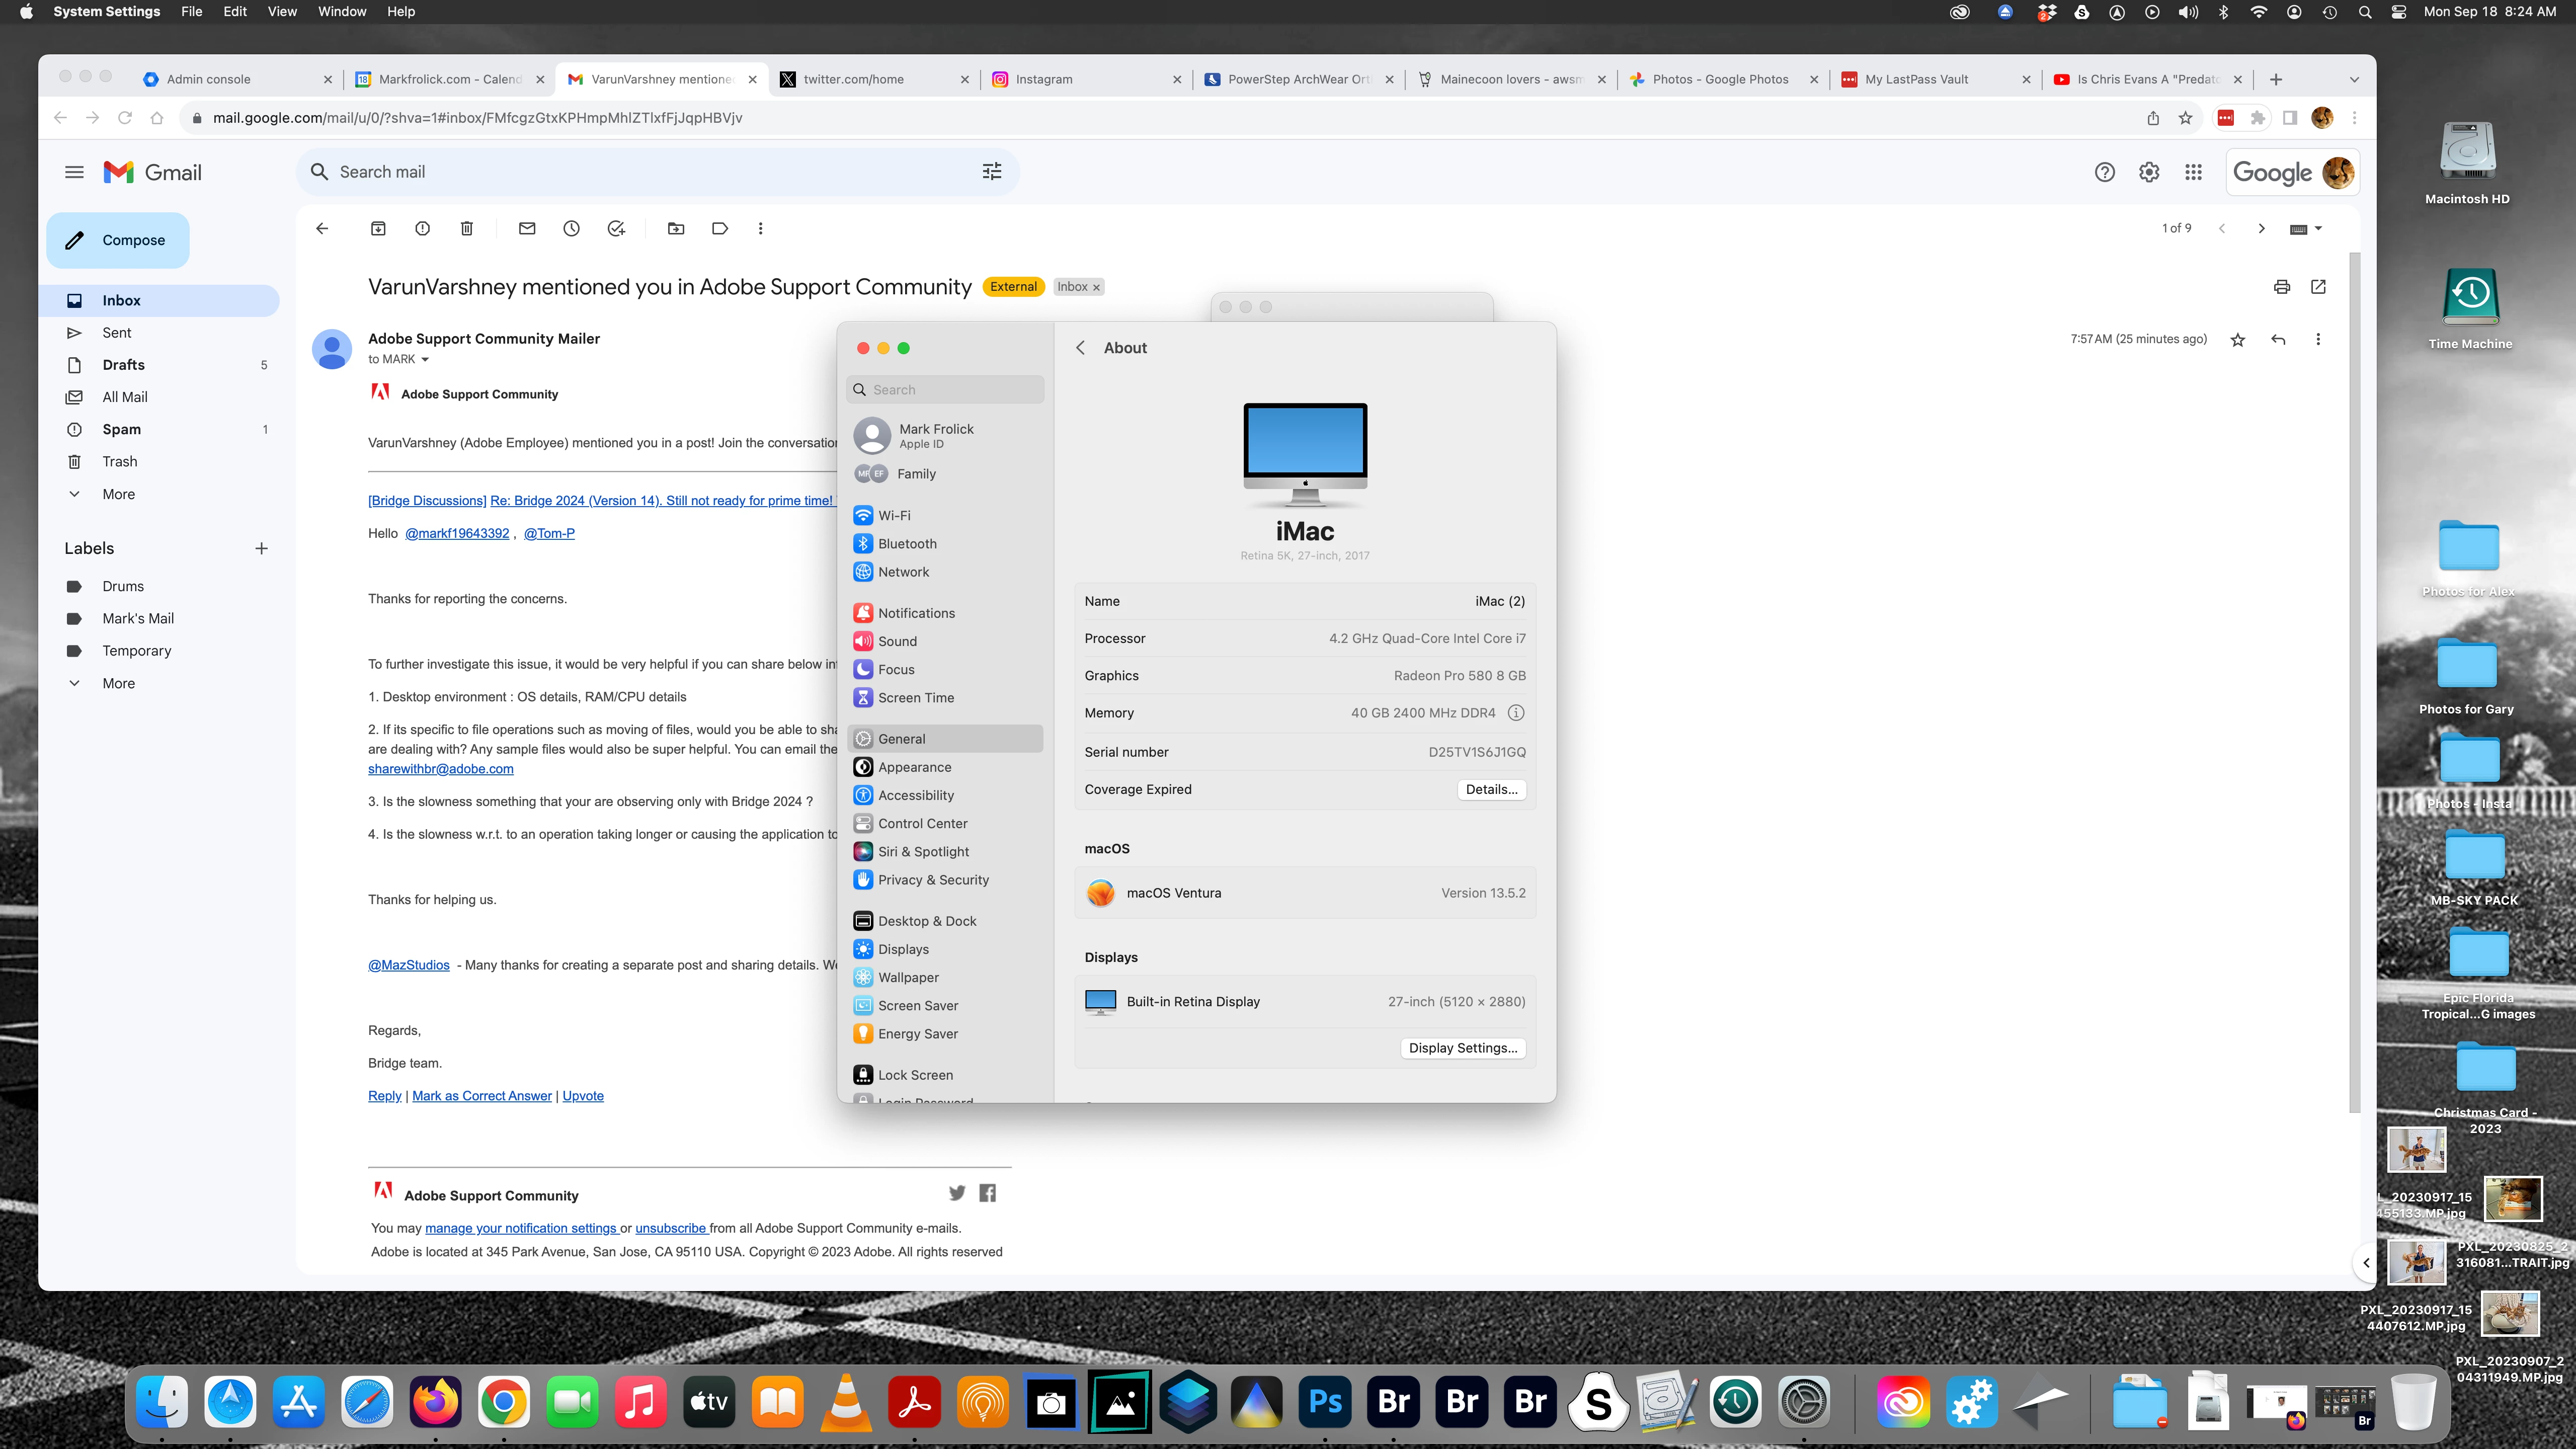Click the sharewithbr@adobe.com link
The image size is (2576, 1449).
point(440,769)
